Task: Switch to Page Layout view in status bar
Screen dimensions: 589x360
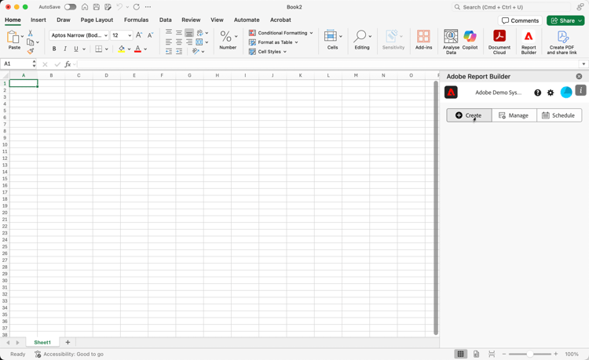Action: 476,354
